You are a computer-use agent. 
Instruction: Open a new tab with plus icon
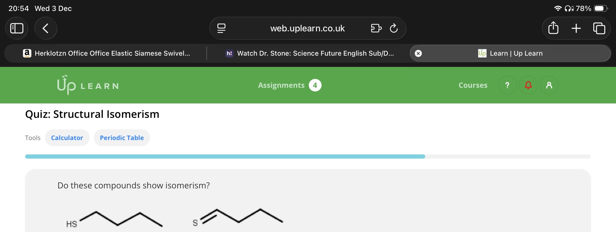click(576, 28)
